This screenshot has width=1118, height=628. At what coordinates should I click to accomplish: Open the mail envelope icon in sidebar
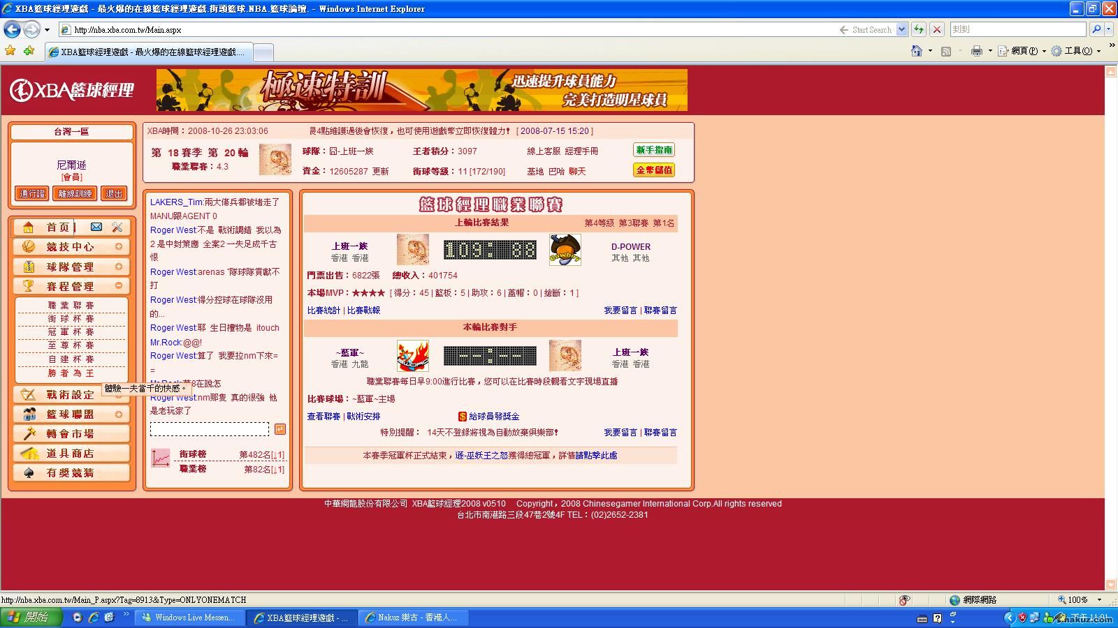(x=96, y=227)
